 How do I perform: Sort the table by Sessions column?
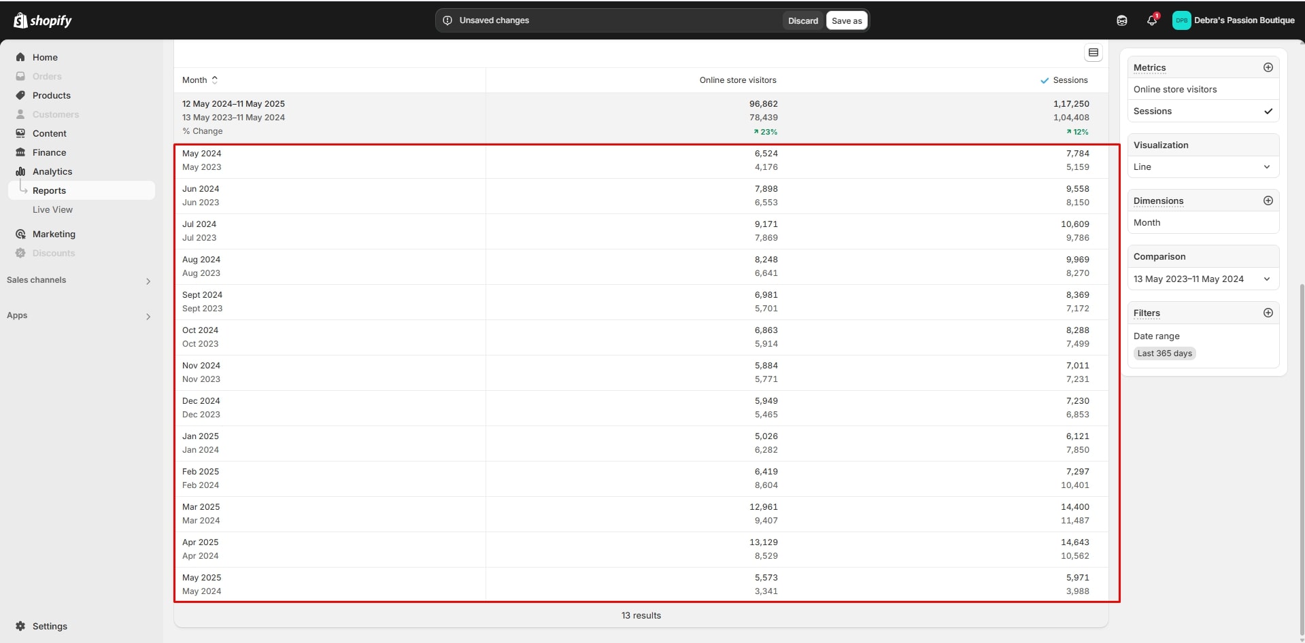tap(1070, 80)
